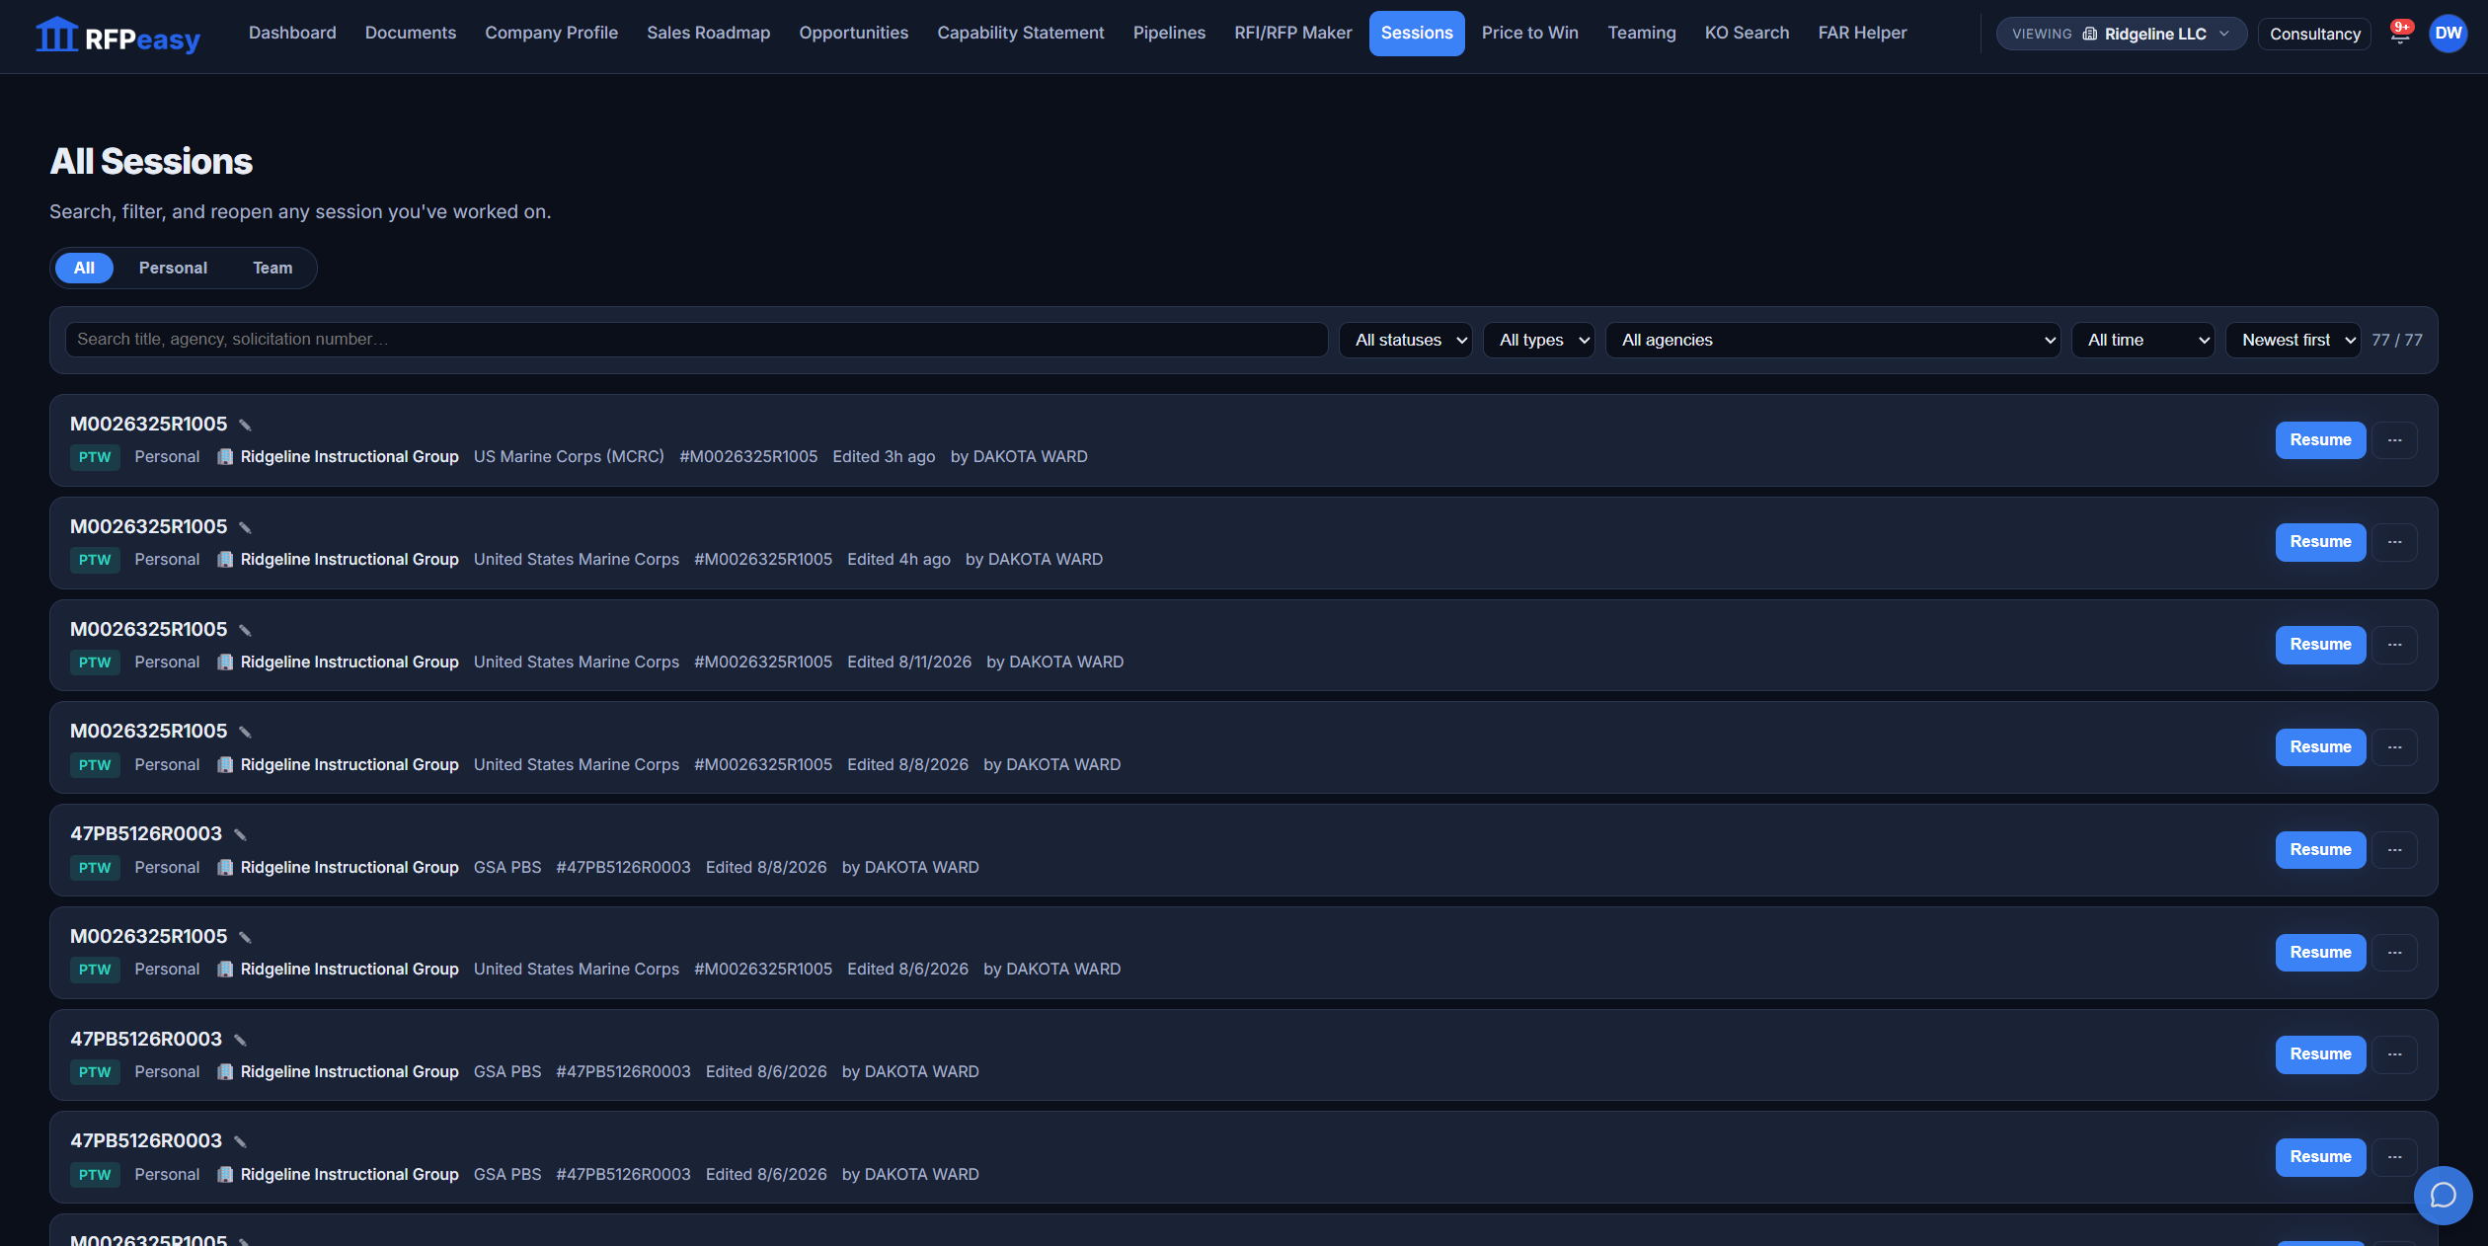Resume the M0026325R1005 session edited 8/11/2026
2488x1246 pixels.
[2321, 645]
